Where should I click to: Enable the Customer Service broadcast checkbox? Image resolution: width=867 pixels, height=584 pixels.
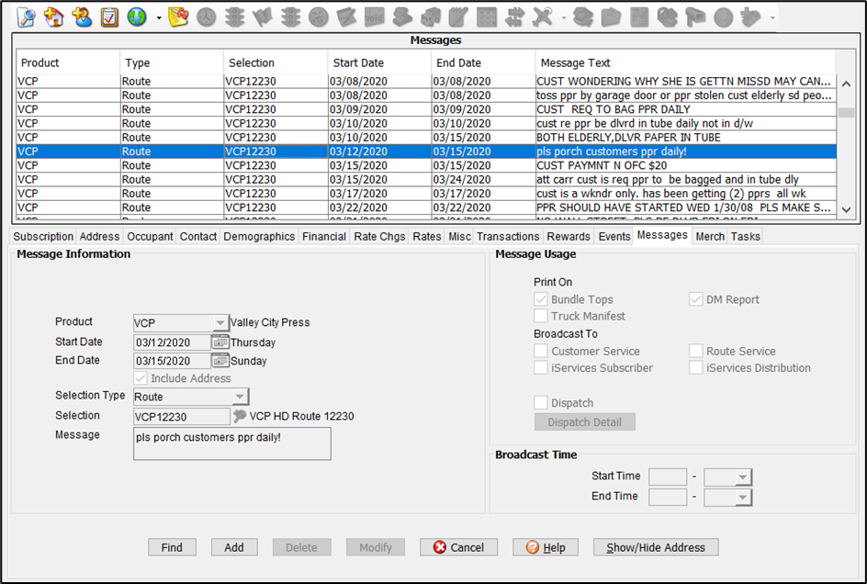click(541, 351)
